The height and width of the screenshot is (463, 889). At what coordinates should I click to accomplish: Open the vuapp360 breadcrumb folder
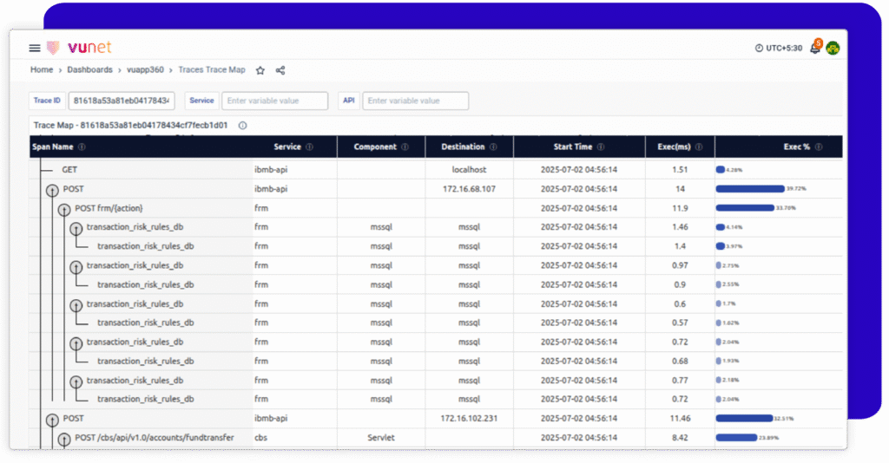145,70
